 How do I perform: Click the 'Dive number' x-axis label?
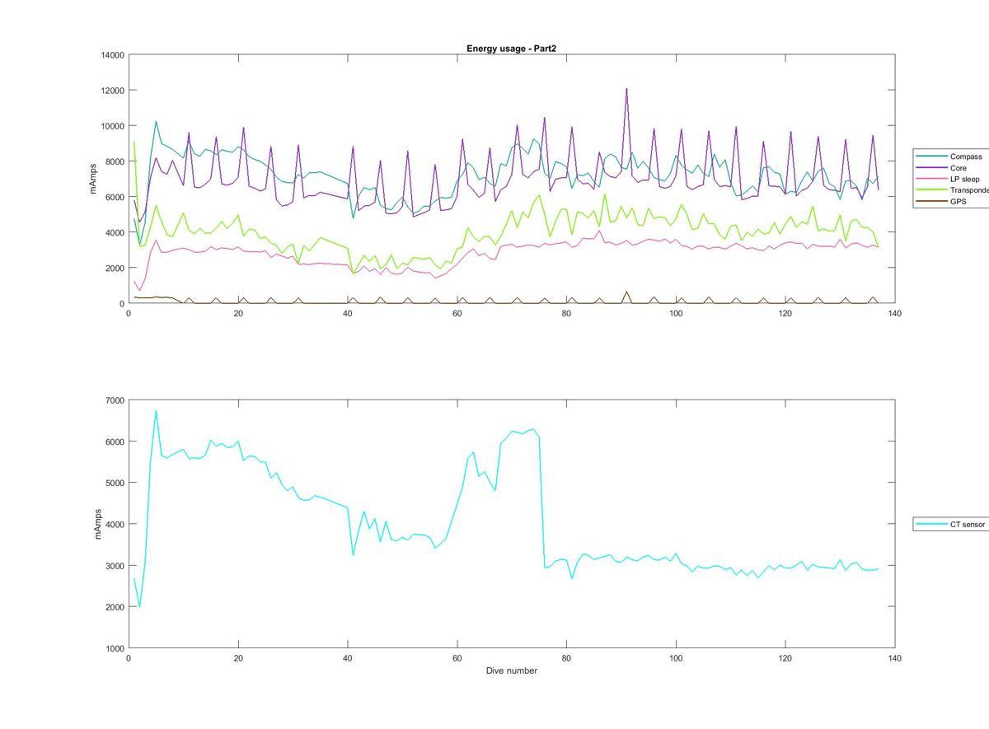point(511,671)
